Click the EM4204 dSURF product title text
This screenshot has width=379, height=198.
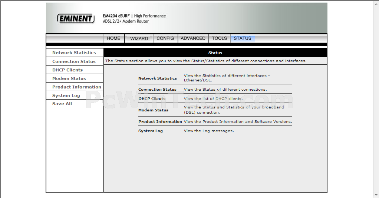click(116, 16)
